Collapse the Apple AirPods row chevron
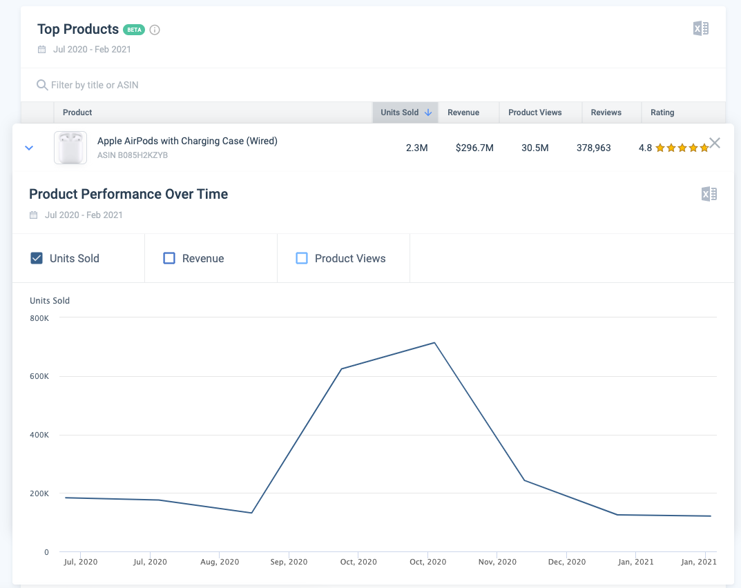741x588 pixels. pos(29,148)
